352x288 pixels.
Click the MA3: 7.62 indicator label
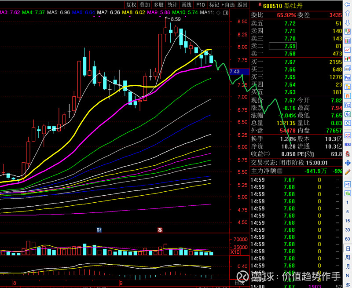click(x=9, y=13)
